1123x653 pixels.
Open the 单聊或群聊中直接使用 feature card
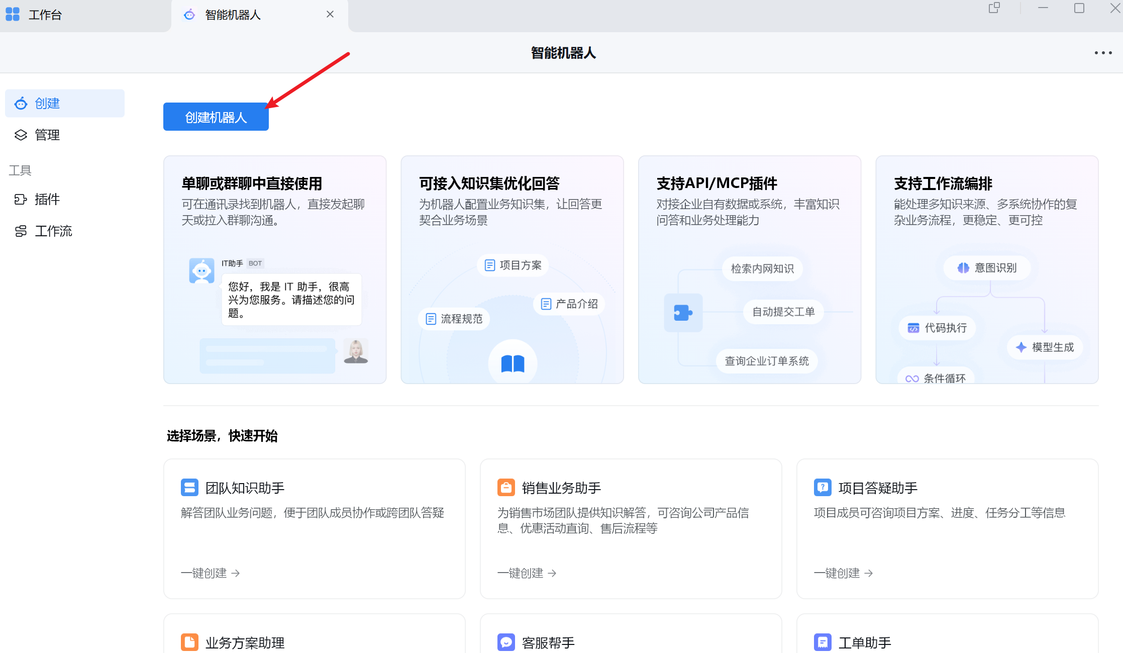coord(275,269)
